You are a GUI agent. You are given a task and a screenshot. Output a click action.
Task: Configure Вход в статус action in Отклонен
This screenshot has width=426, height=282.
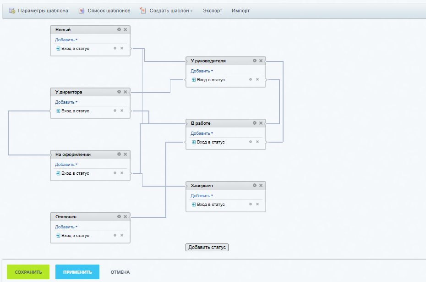pyautogui.click(x=115, y=235)
